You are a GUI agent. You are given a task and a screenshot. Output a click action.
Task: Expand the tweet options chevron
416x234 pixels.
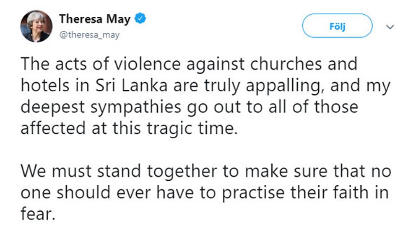tap(390, 26)
